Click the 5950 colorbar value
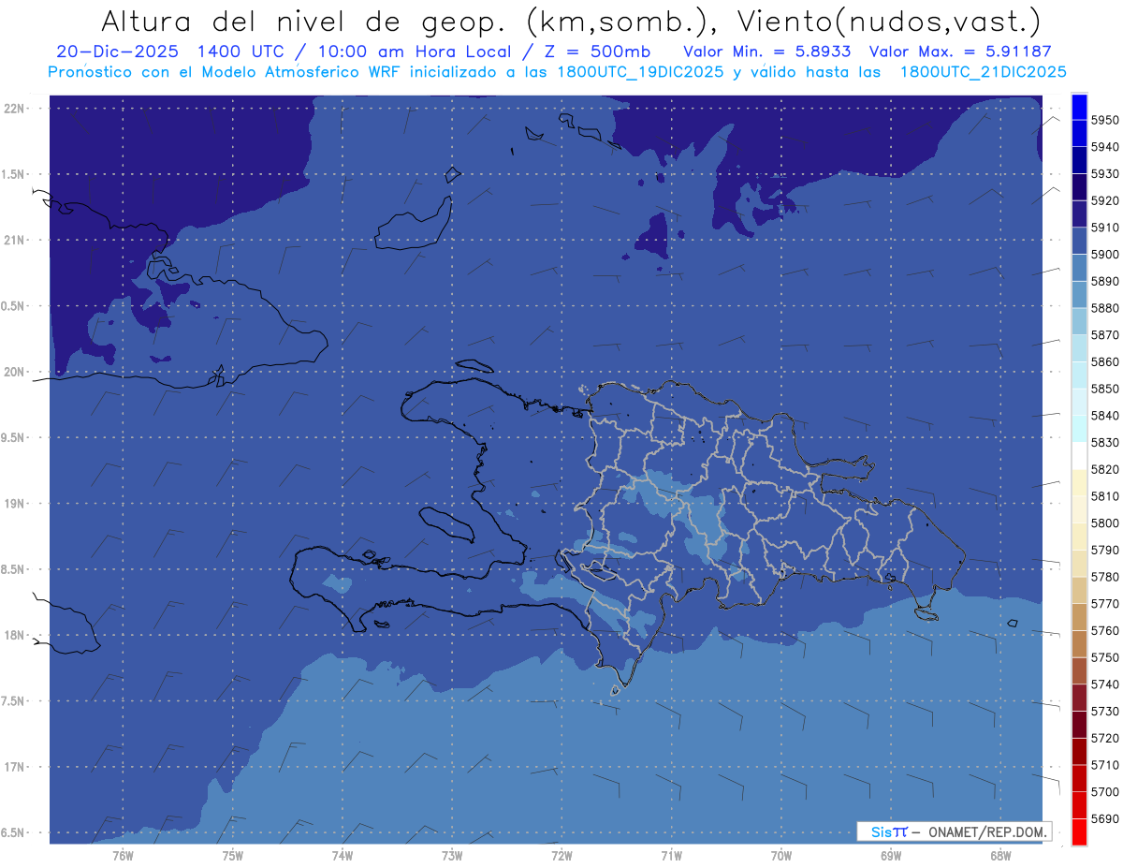 point(1104,120)
